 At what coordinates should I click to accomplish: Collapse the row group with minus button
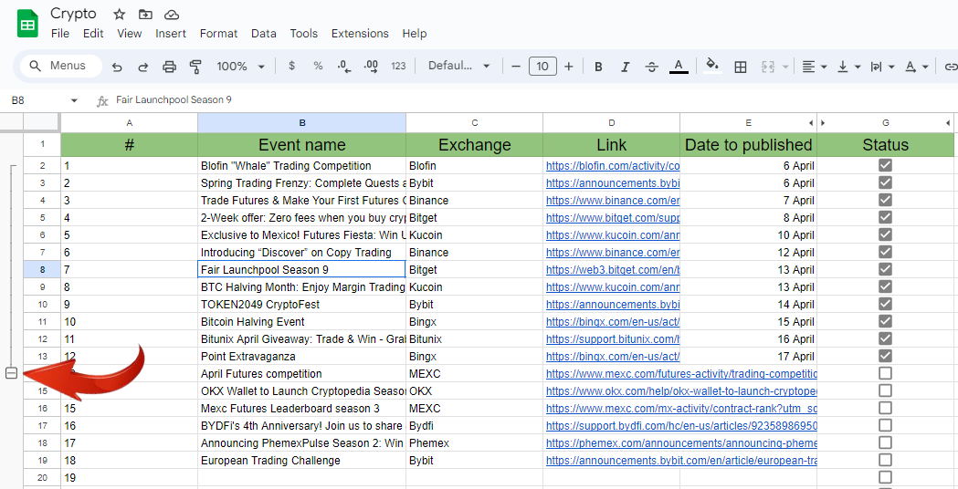(x=11, y=373)
